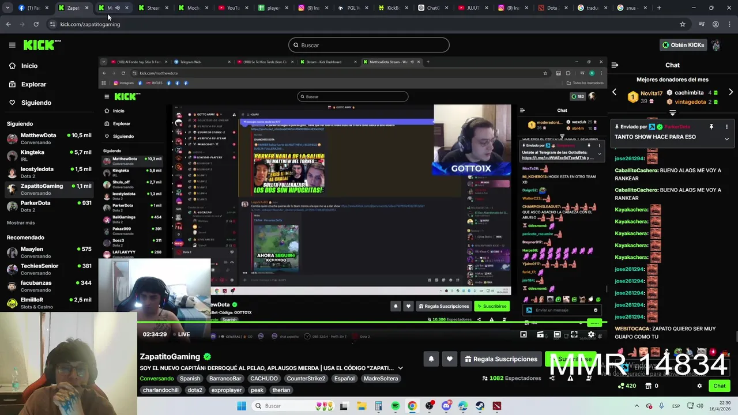Screen dimensions: 738x415
Task: Click the Obtén KICKs button
Action: pos(683,45)
